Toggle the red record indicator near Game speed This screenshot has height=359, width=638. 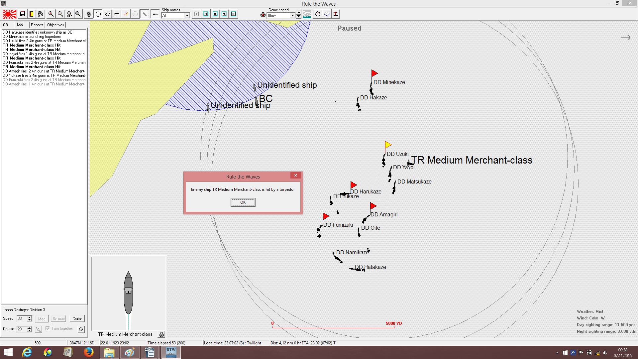(263, 15)
